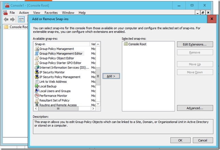Image resolution: width=220 pixels, height=150 pixels.
Task: Click the horizontal scroll left arrow
Action: pyautogui.click(x=36, y=109)
